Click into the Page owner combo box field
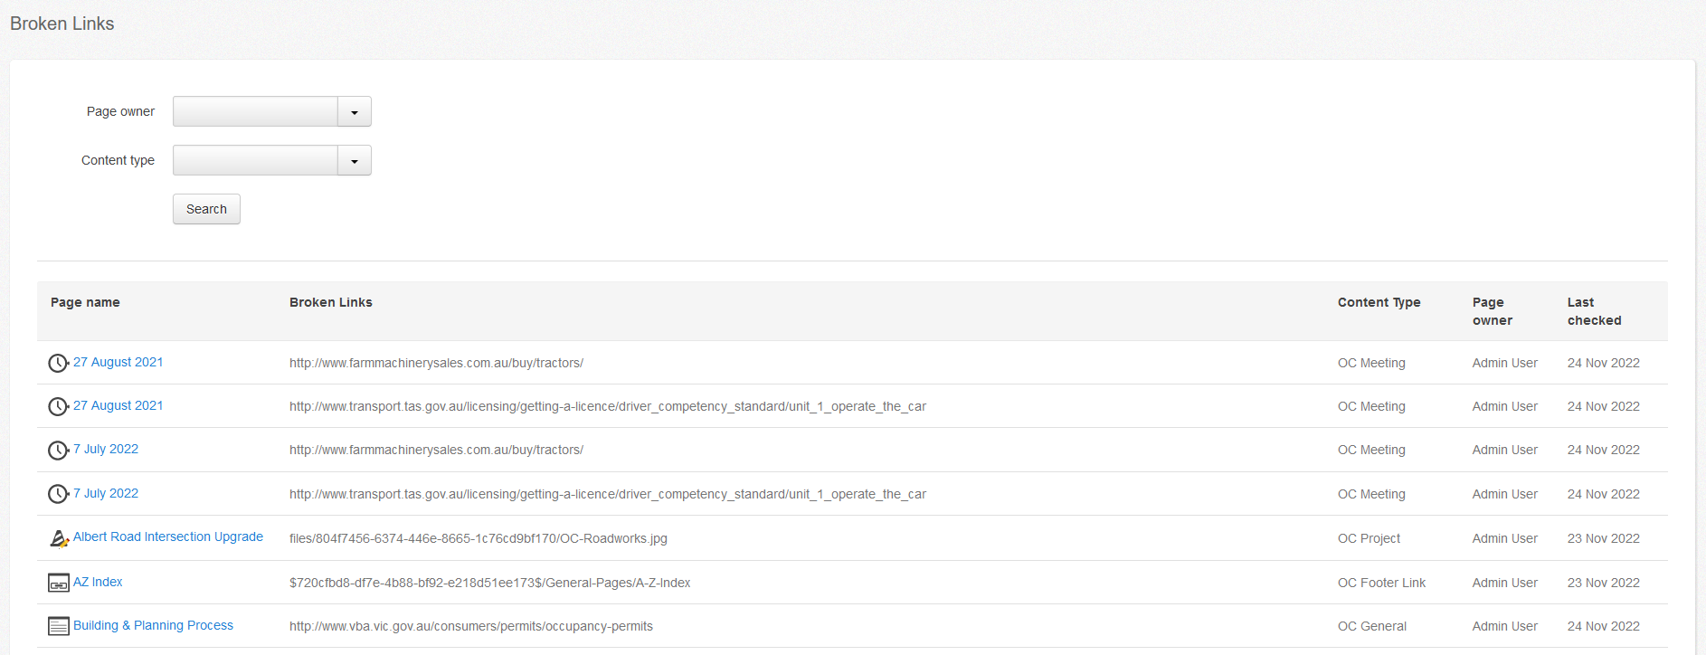 [x=255, y=112]
